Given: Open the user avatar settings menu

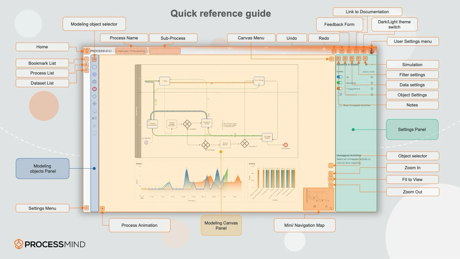Looking at the screenshot, I should tap(371, 51).
